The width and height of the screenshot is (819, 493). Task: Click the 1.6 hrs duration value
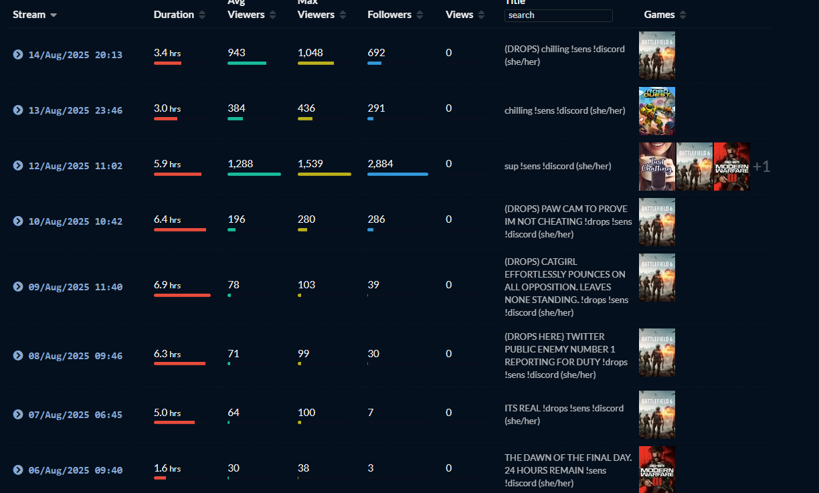pyautogui.click(x=167, y=468)
